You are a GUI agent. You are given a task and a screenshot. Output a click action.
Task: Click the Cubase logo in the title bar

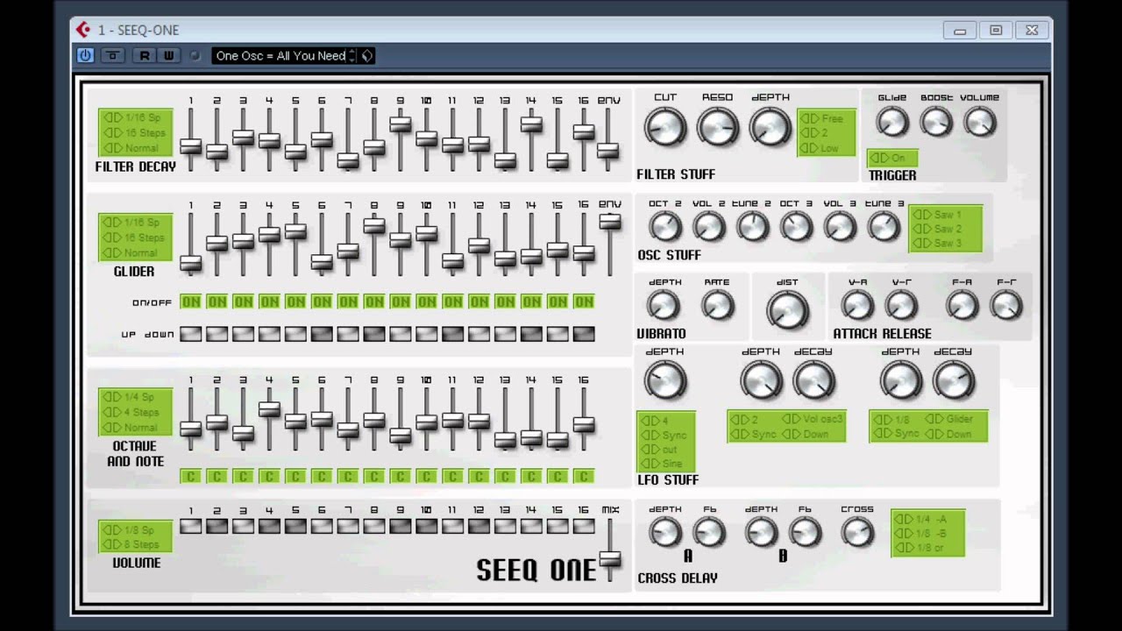click(x=83, y=30)
